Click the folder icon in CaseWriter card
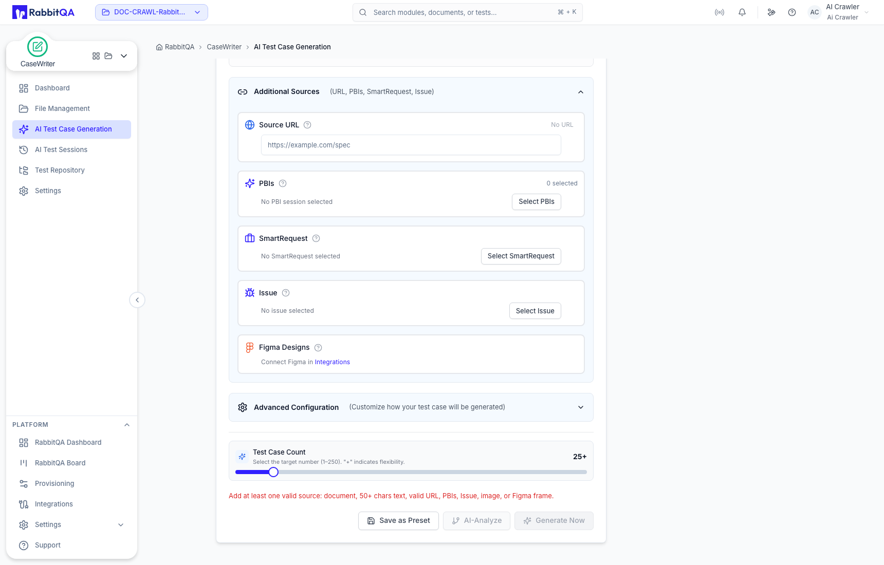Image resolution: width=884 pixels, height=565 pixels. pyautogui.click(x=108, y=56)
